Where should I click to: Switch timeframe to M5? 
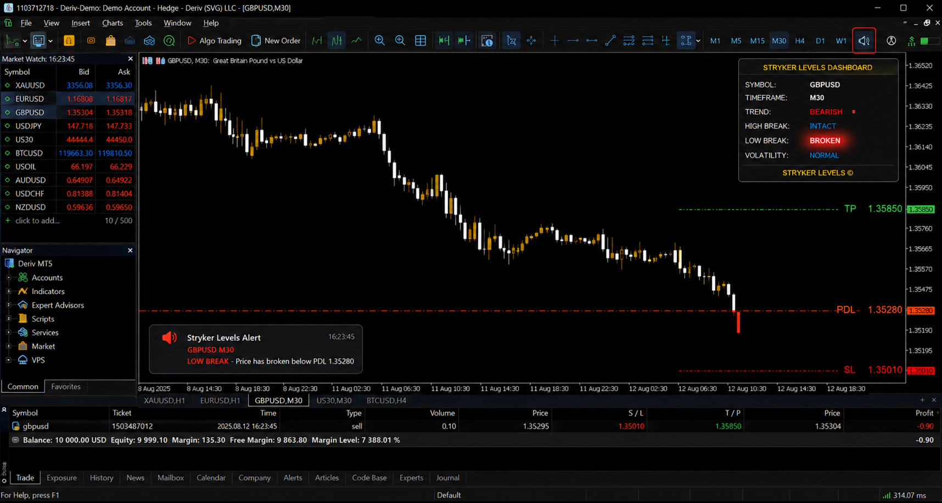coord(736,41)
